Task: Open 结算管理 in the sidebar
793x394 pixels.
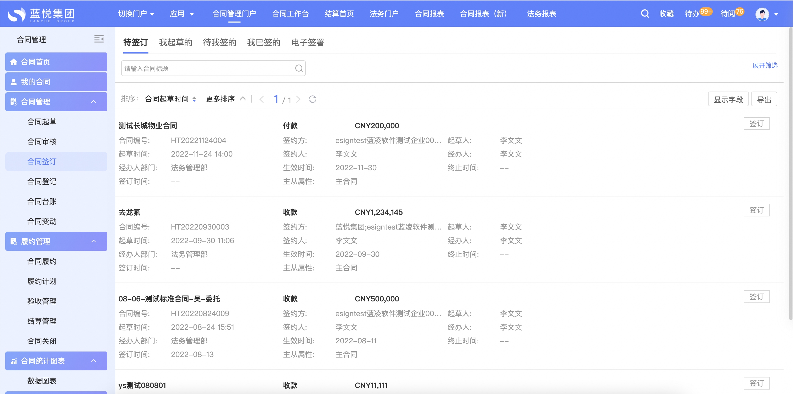Action: pyautogui.click(x=42, y=321)
